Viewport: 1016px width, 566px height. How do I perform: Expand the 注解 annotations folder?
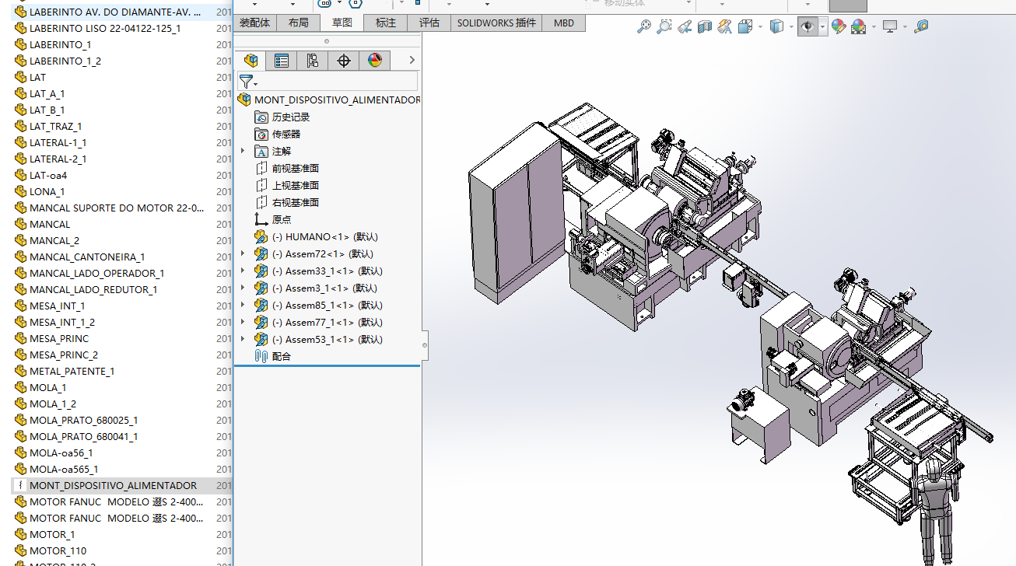point(243,152)
